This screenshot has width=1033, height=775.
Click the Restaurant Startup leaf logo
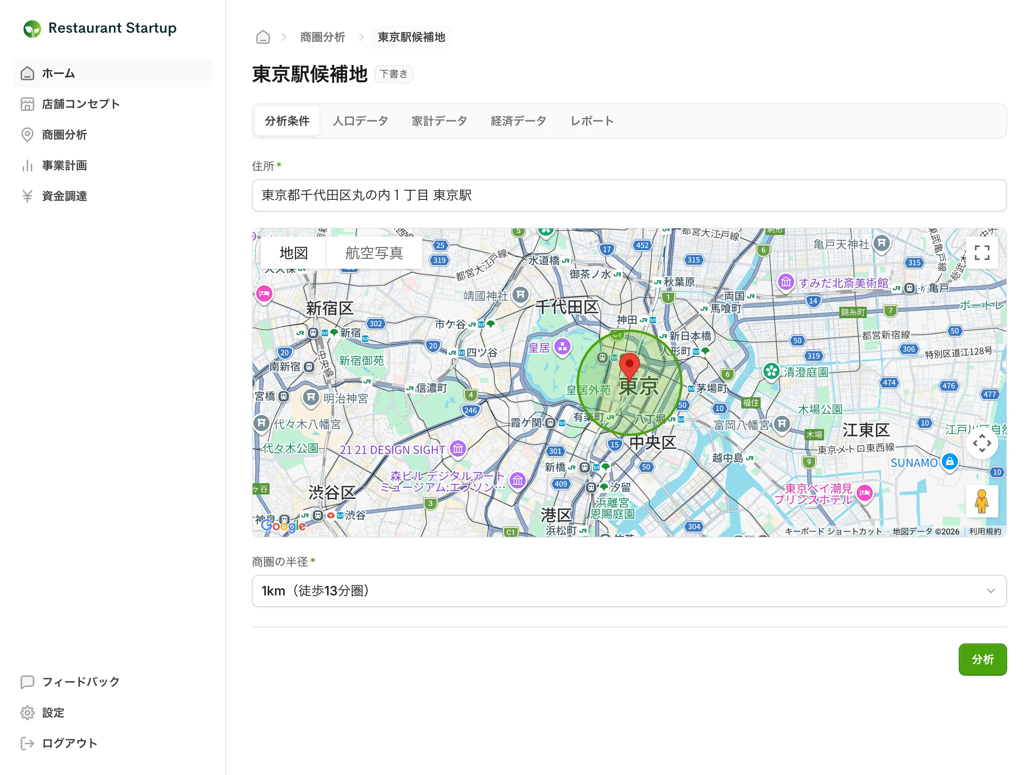(x=32, y=29)
